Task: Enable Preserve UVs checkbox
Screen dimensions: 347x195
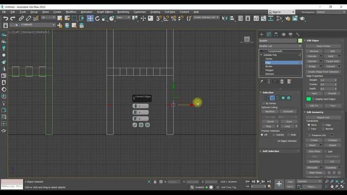Action: 310,135
